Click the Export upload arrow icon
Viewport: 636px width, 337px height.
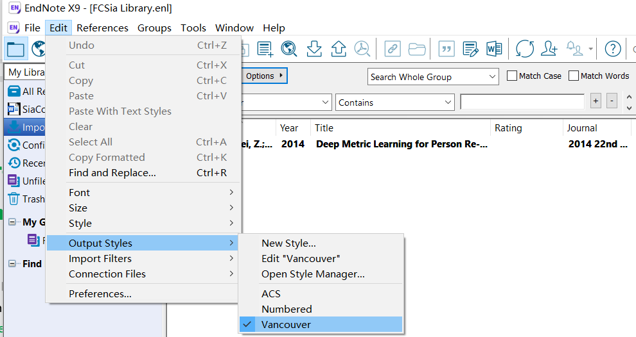pyautogui.click(x=339, y=49)
